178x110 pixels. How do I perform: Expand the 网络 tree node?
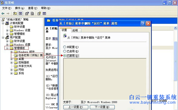pyautogui.click(x=11, y=70)
